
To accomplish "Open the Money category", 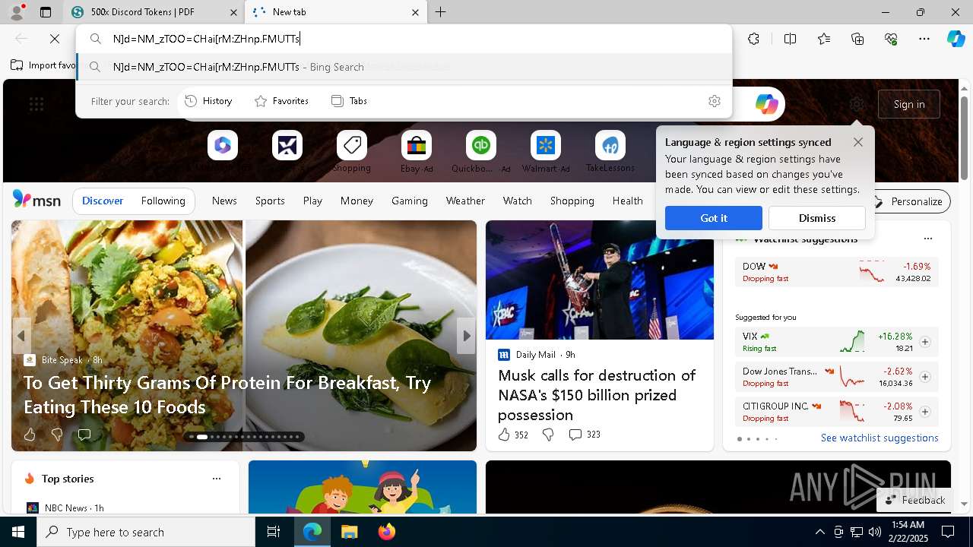I will (357, 201).
